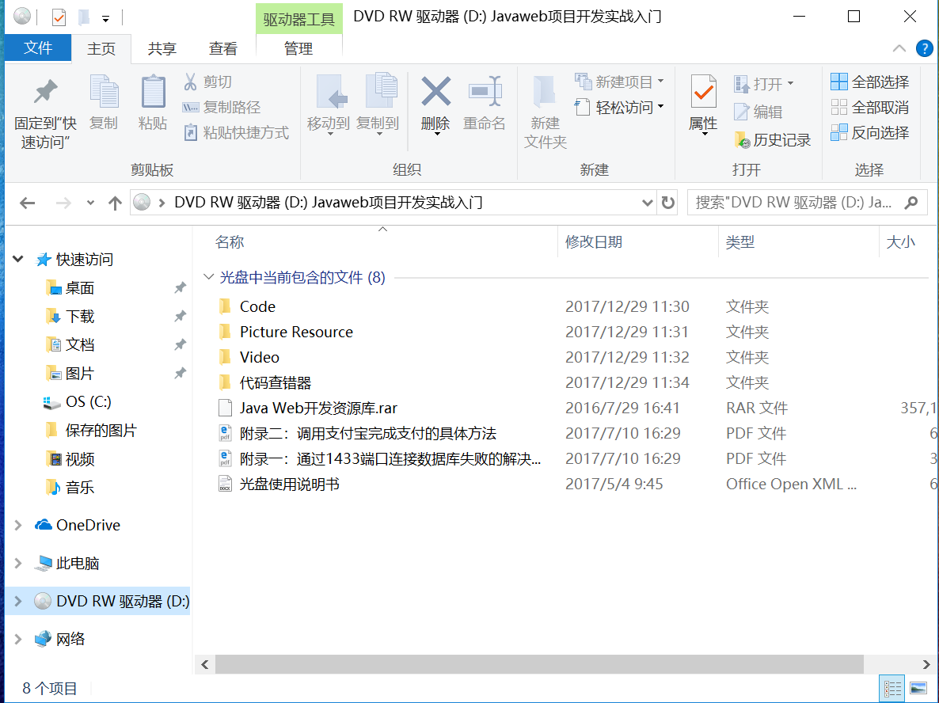This screenshot has width=939, height=703.
Task: Click the horizontal scrollbar thumb
Action: point(539,664)
